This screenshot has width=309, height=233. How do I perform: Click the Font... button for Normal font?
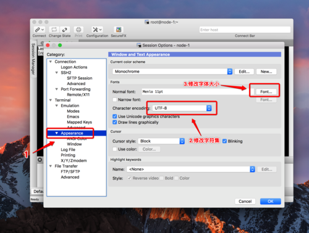click(x=266, y=92)
